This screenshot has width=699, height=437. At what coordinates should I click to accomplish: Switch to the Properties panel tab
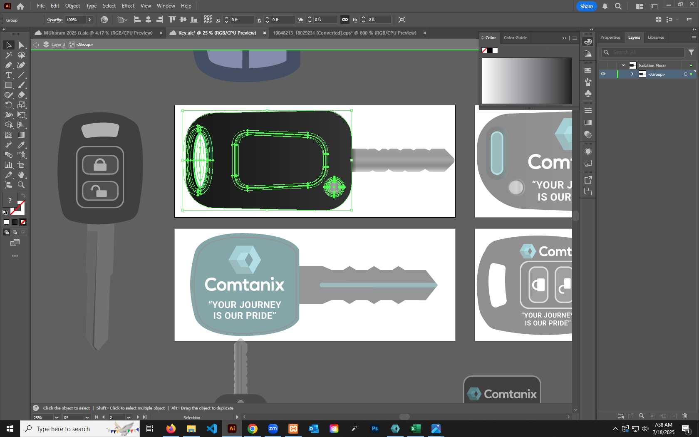pyautogui.click(x=610, y=37)
